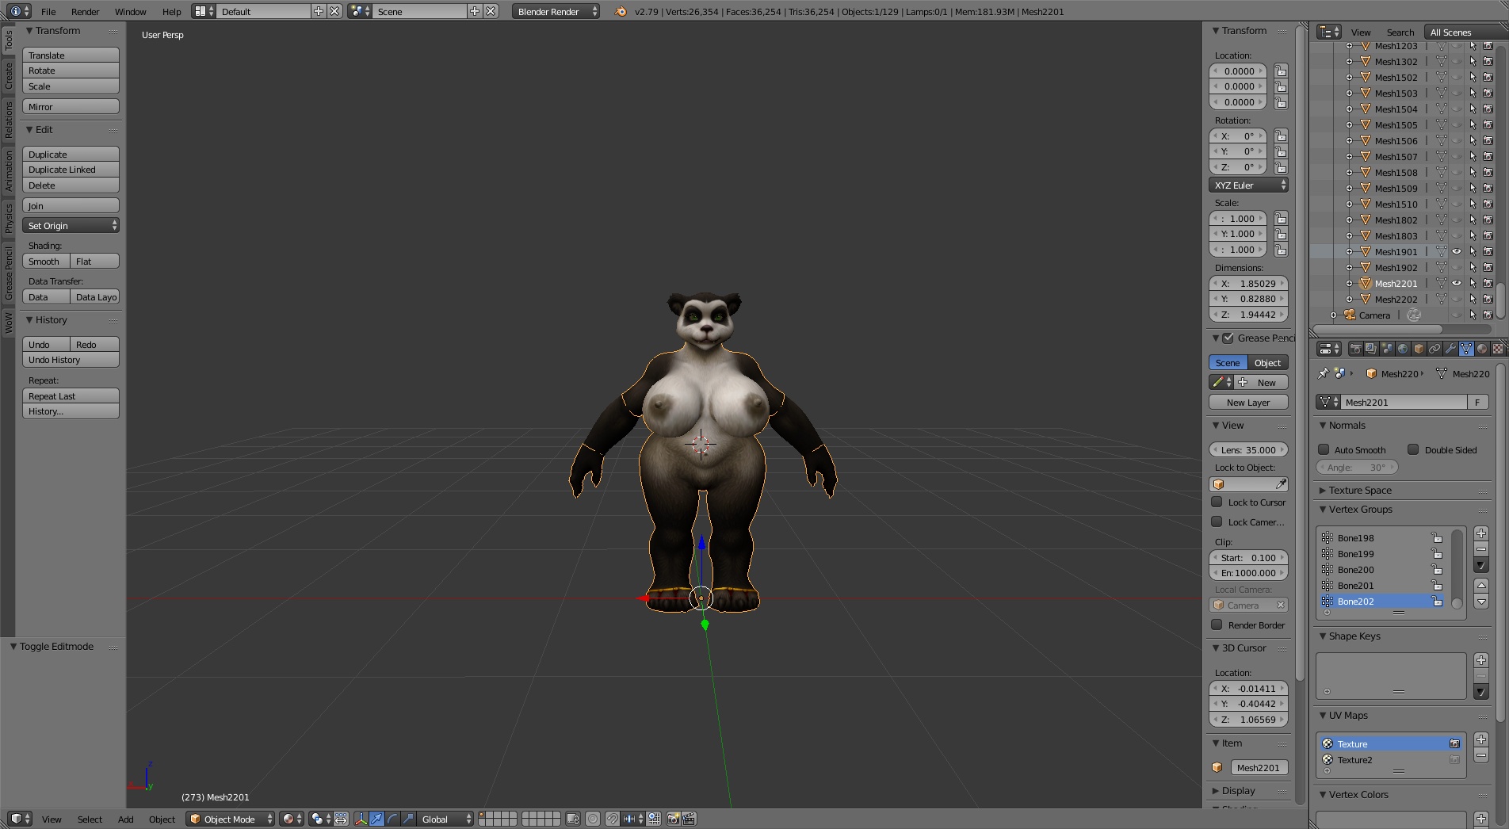Open the Object properties tab (cube icon)
Viewport: 1509px width, 829px height.
tap(1419, 349)
